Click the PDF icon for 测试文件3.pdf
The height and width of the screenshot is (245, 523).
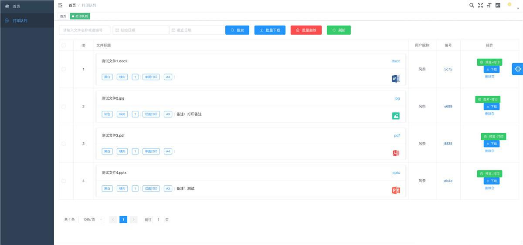(x=396, y=153)
